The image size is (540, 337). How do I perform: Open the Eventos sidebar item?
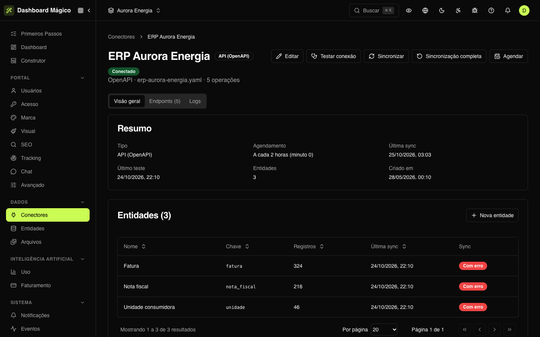[x=48, y=329]
